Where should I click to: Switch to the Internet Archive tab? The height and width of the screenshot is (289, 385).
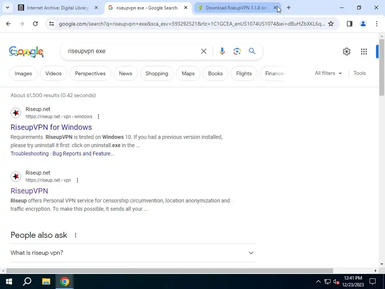pos(58,8)
